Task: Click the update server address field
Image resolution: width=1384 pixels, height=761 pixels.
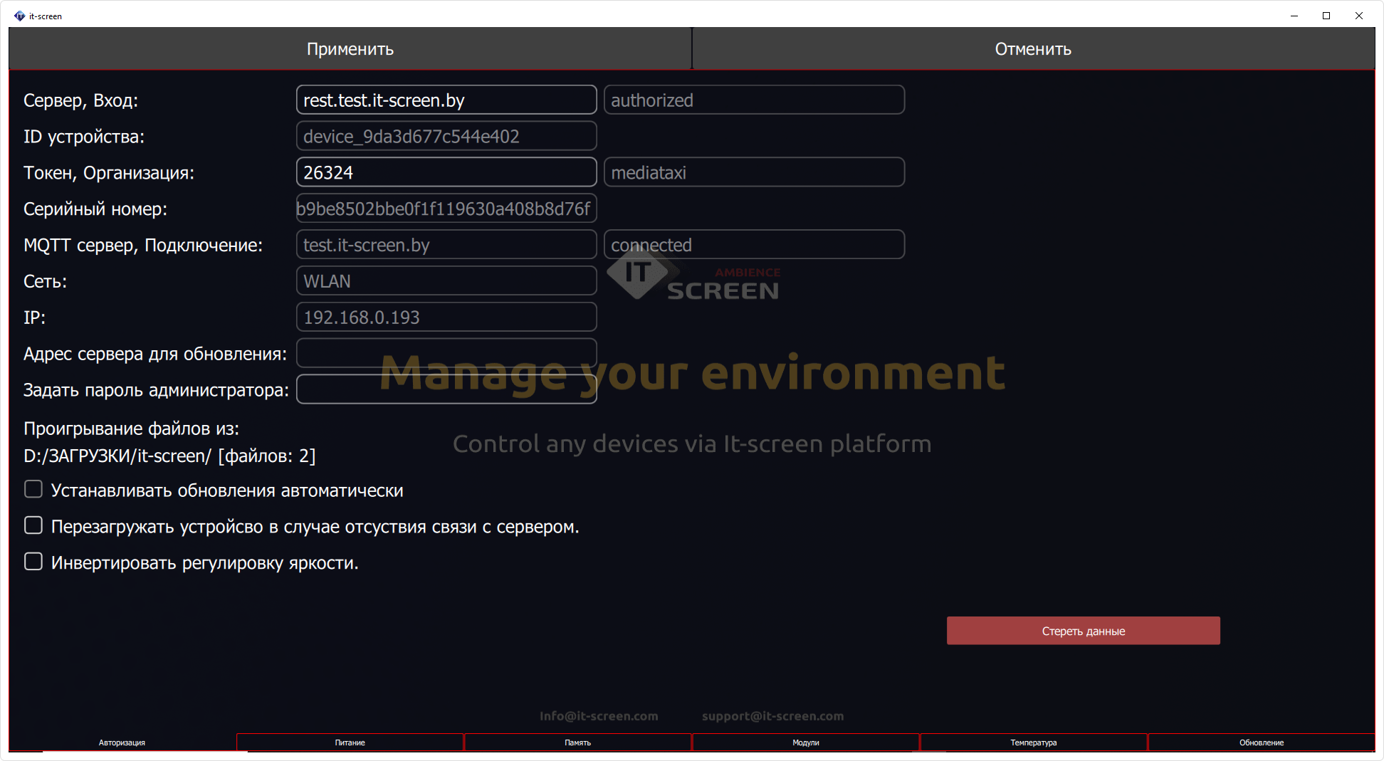Action: pos(446,353)
